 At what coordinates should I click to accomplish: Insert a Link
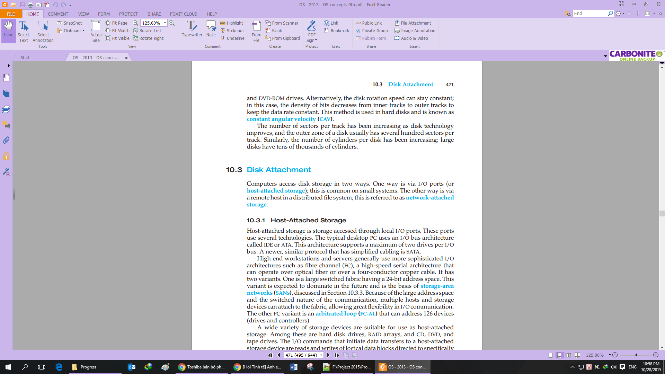pos(331,23)
